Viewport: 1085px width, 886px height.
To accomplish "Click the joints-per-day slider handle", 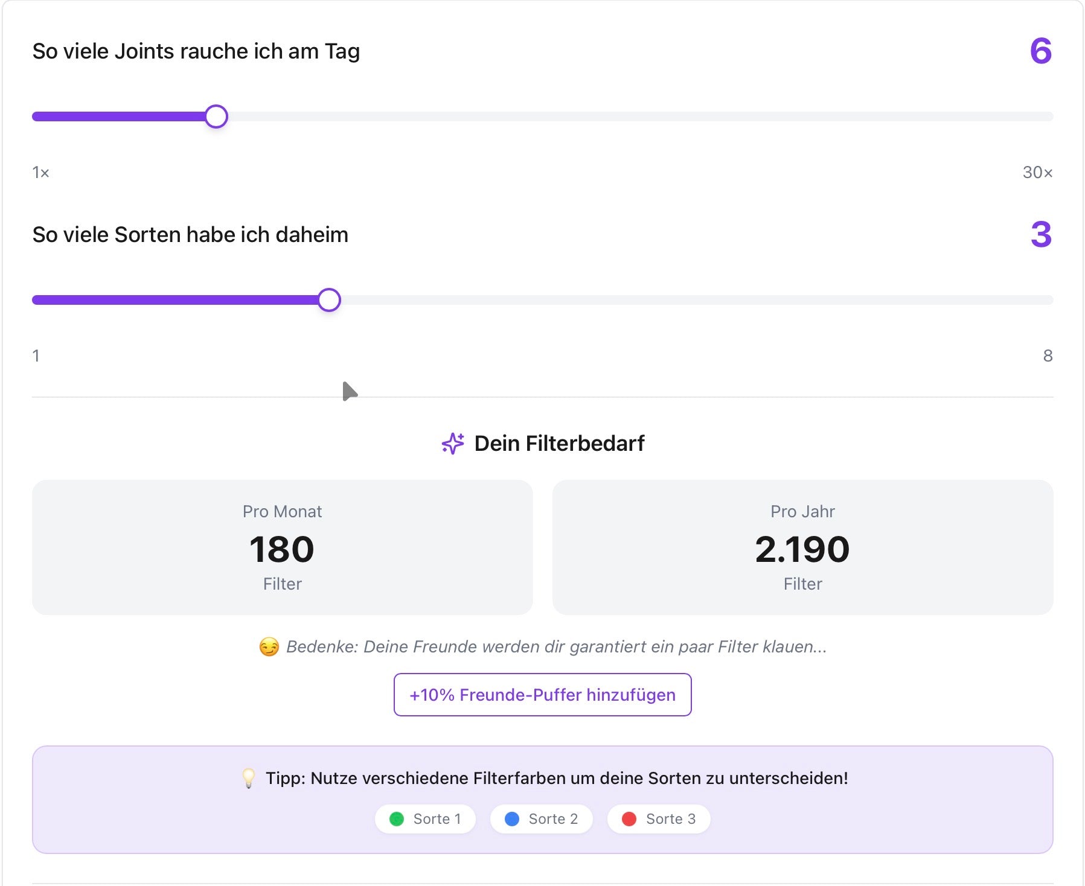I will click(217, 117).
